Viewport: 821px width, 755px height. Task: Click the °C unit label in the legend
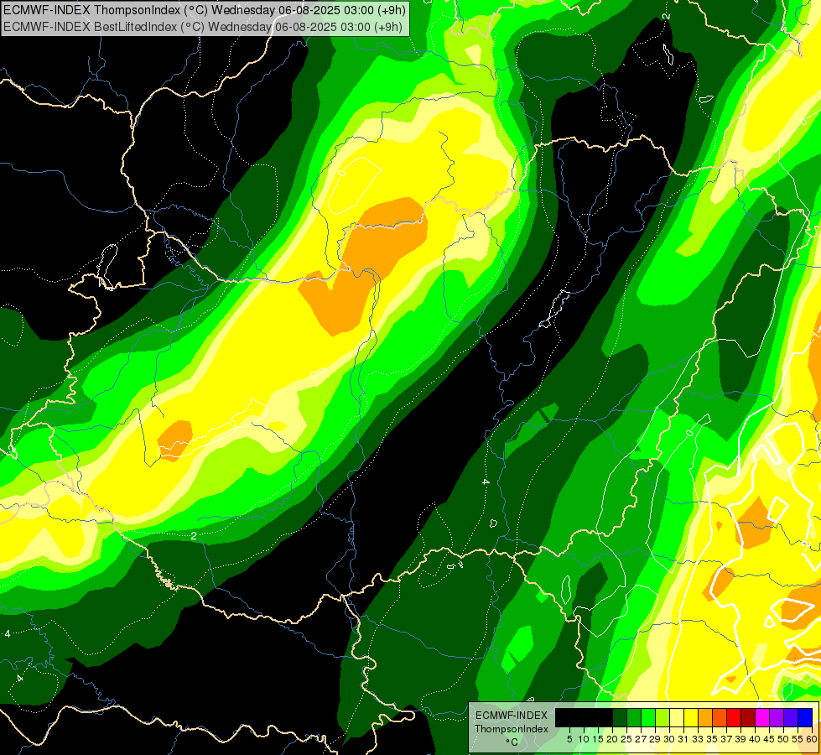pos(512,742)
